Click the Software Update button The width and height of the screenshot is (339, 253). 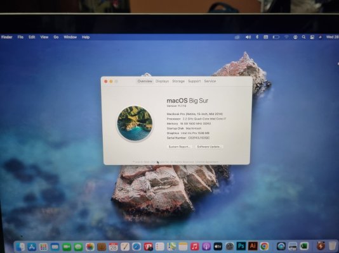(209, 147)
